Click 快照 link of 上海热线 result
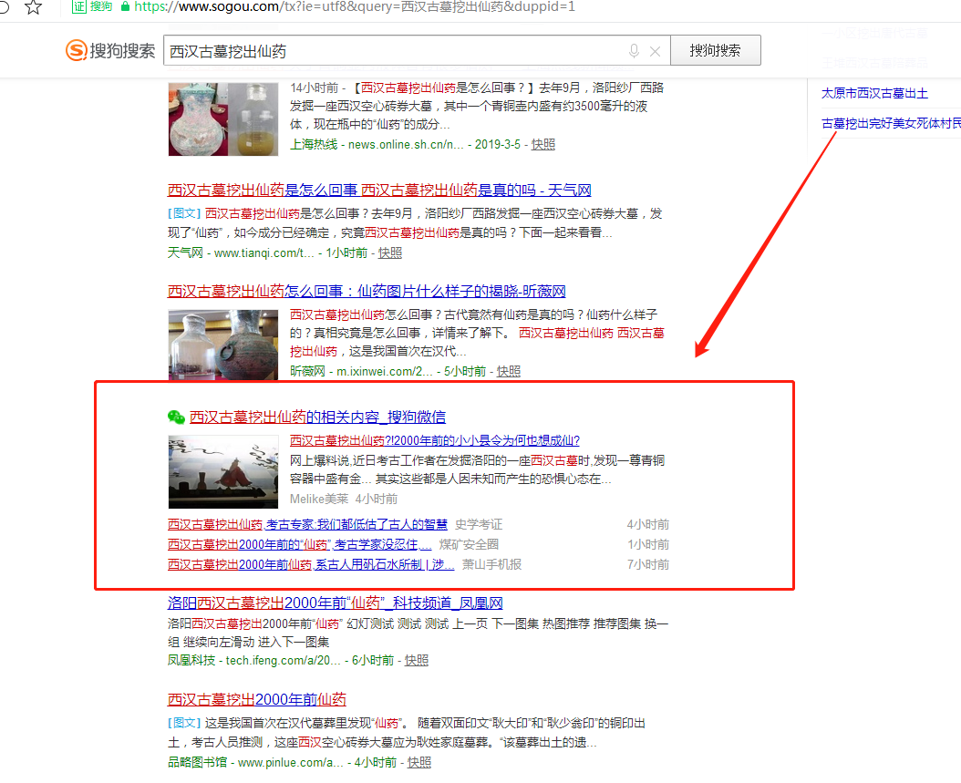 pyautogui.click(x=543, y=144)
